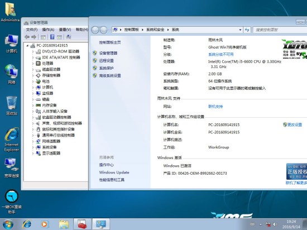Click the Windows Start button
This screenshot has height=230, width=307.
tap(8, 224)
